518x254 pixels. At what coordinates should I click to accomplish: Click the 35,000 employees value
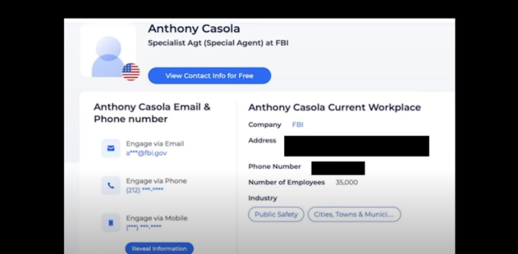click(347, 182)
